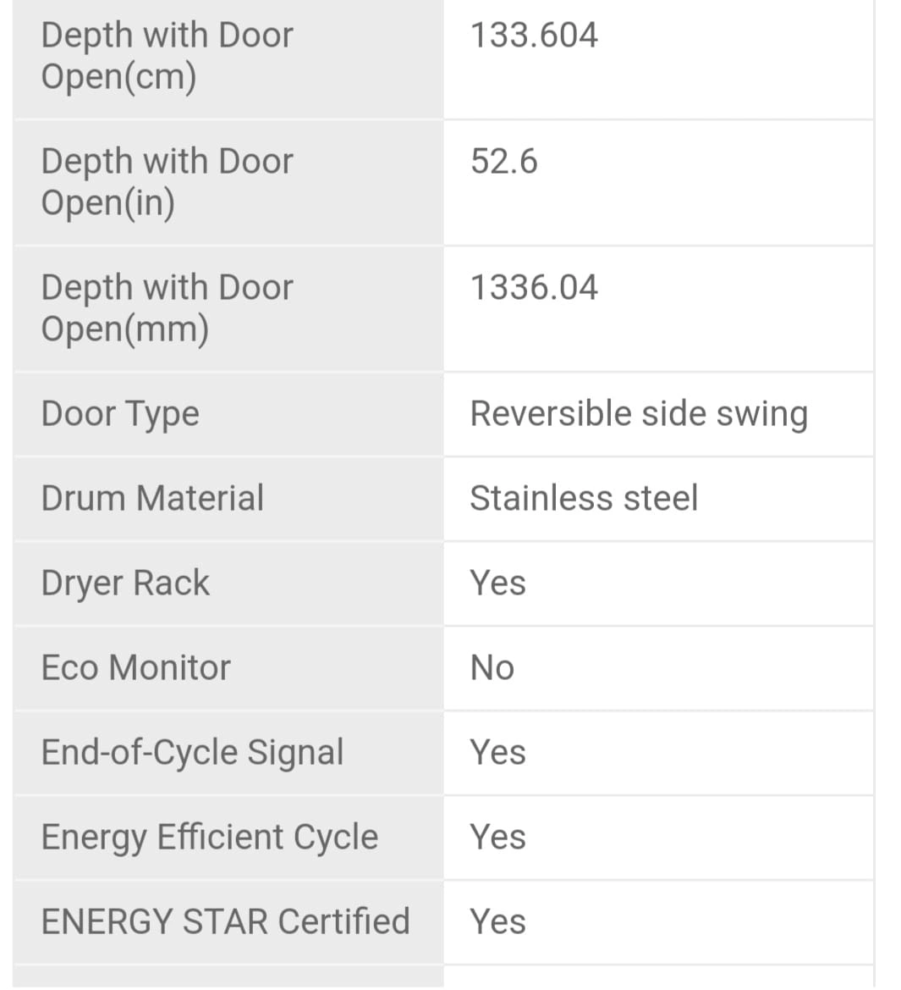Viewport: 901px width, 990px height.
Task: Select the Yes value for Energy Efficient Cycle
Action: tap(497, 837)
